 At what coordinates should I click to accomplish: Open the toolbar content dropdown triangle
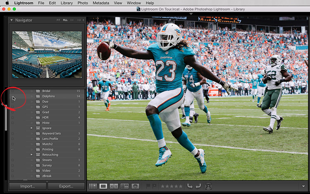click(303, 186)
